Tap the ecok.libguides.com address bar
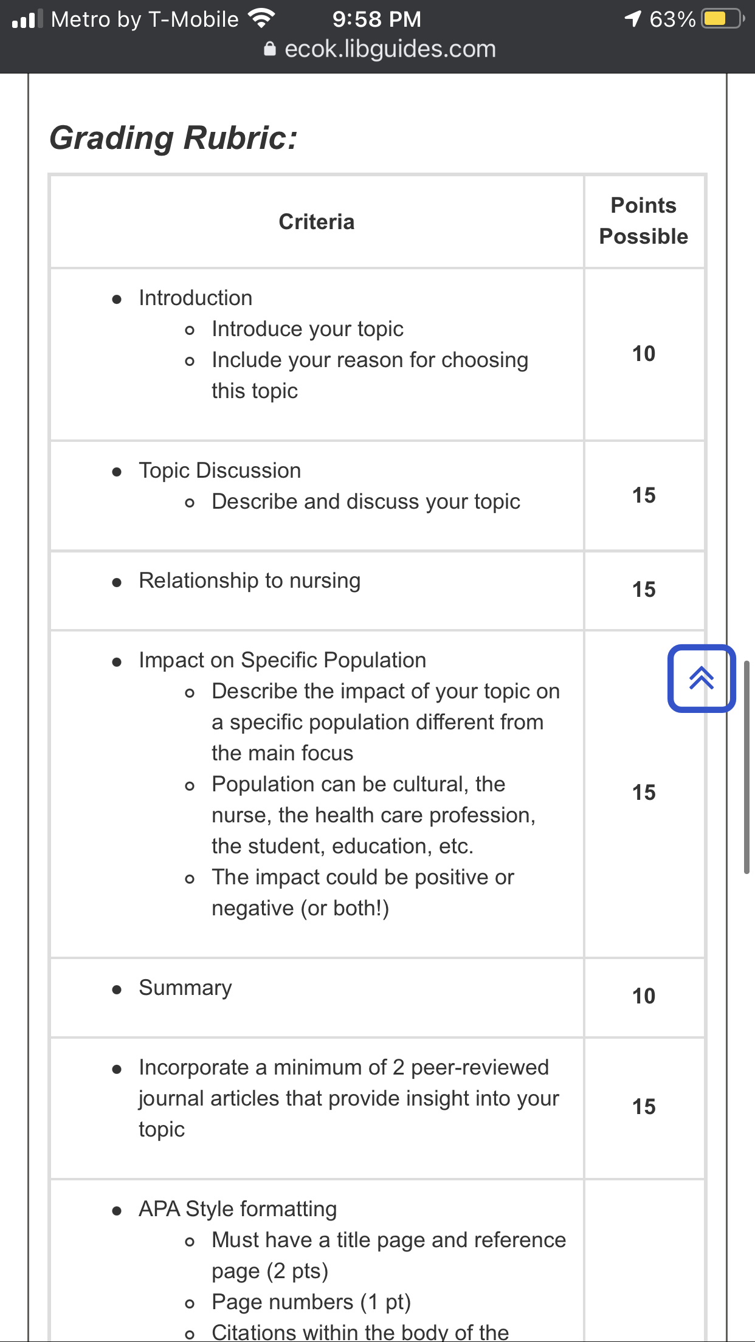Screen dimensions: 755x1342 380,49
